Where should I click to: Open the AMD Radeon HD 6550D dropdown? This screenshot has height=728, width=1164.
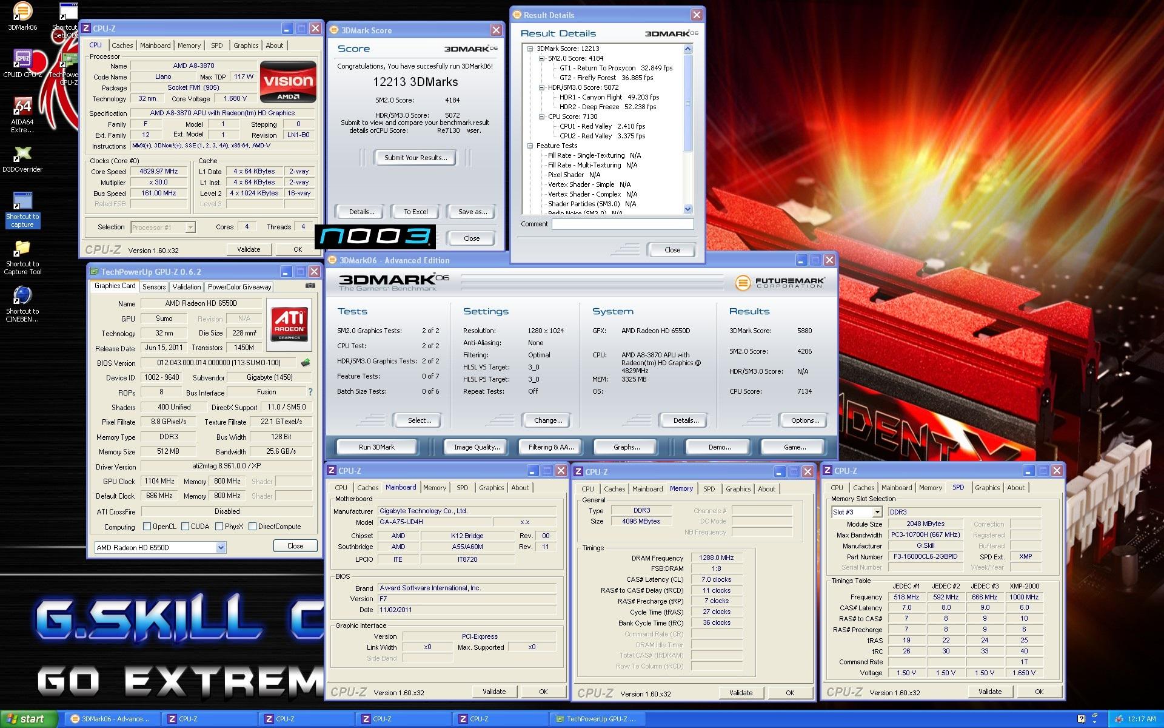pyautogui.click(x=221, y=547)
